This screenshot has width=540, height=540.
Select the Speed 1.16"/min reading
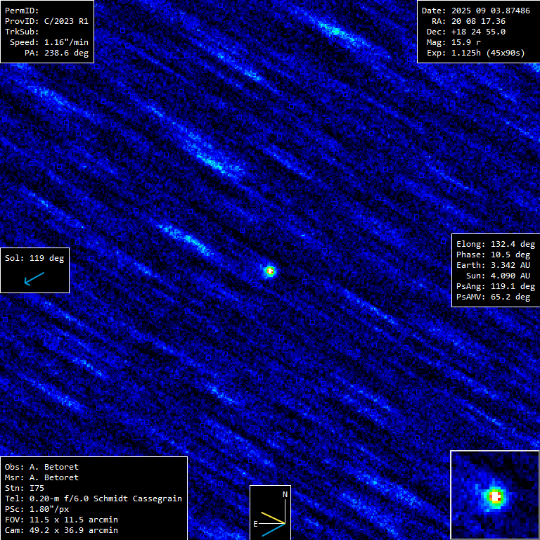coord(49,42)
